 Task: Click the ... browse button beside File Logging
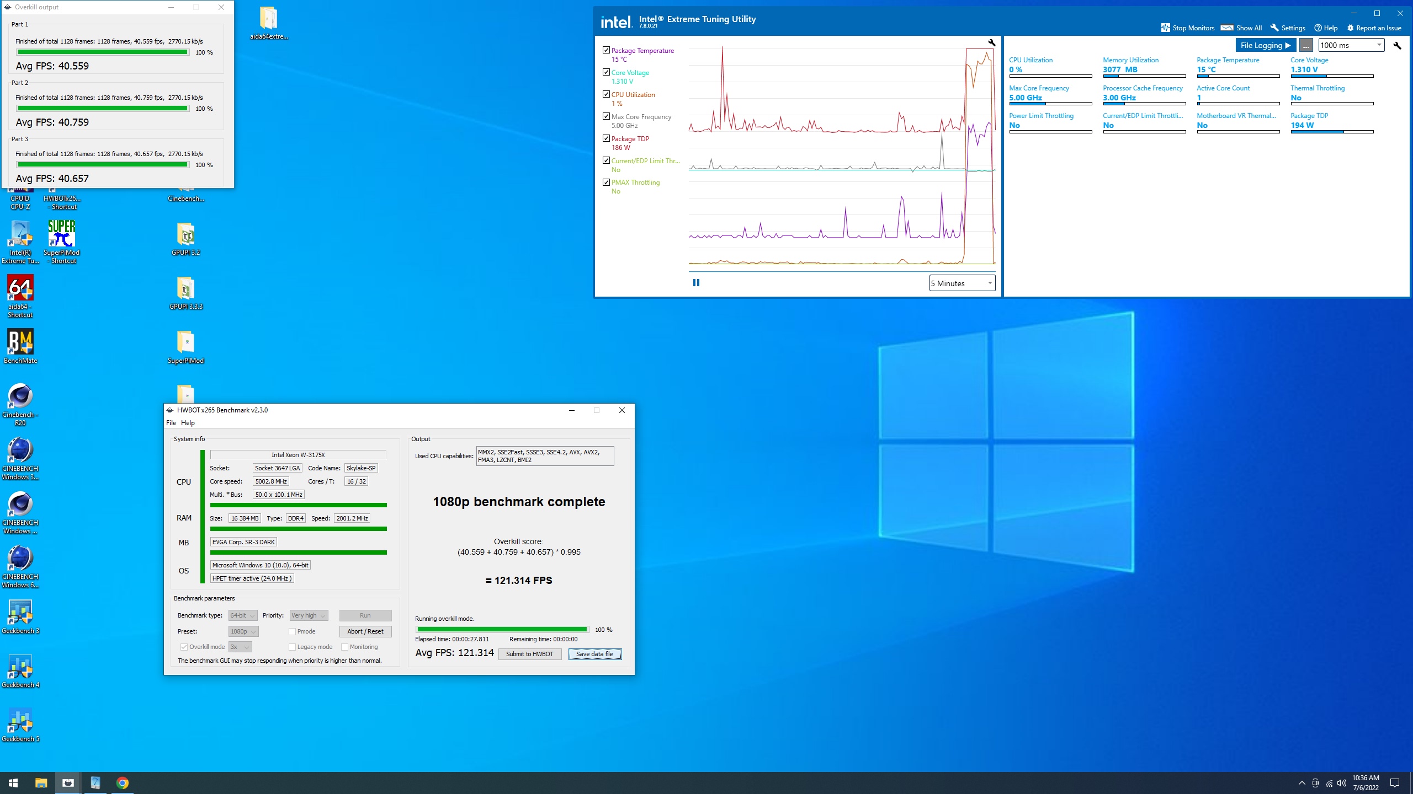[x=1305, y=45]
